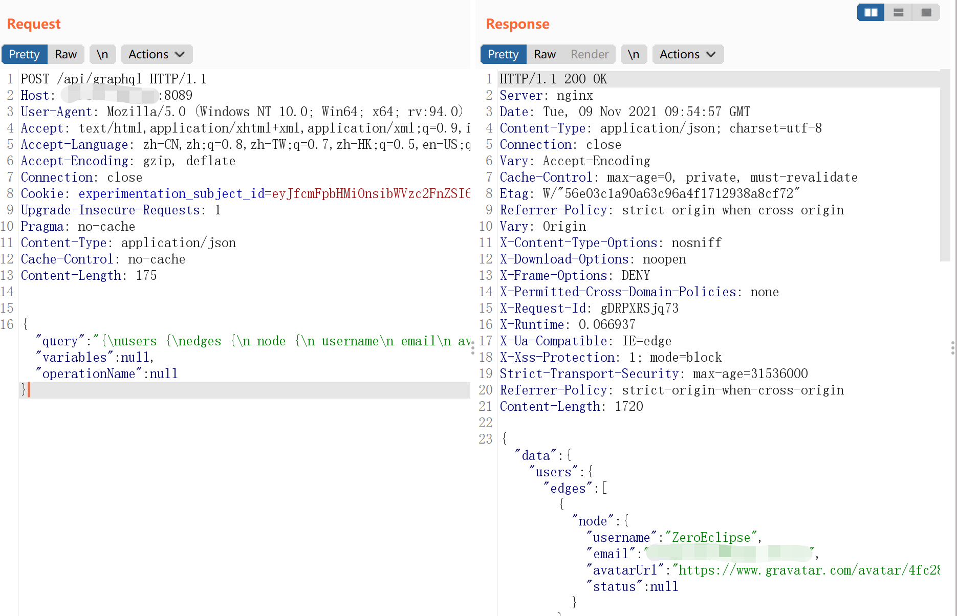Click the "Pragma: no-cache" request line
The height and width of the screenshot is (616, 957).
click(78, 226)
